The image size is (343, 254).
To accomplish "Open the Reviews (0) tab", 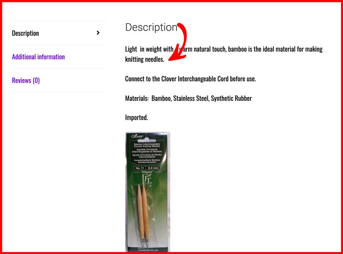I will pyautogui.click(x=26, y=81).
